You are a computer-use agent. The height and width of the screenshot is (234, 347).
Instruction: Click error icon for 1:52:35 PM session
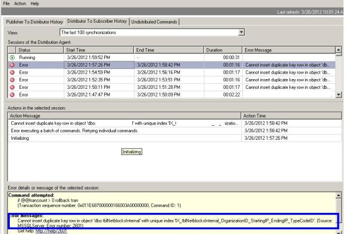click(12, 80)
